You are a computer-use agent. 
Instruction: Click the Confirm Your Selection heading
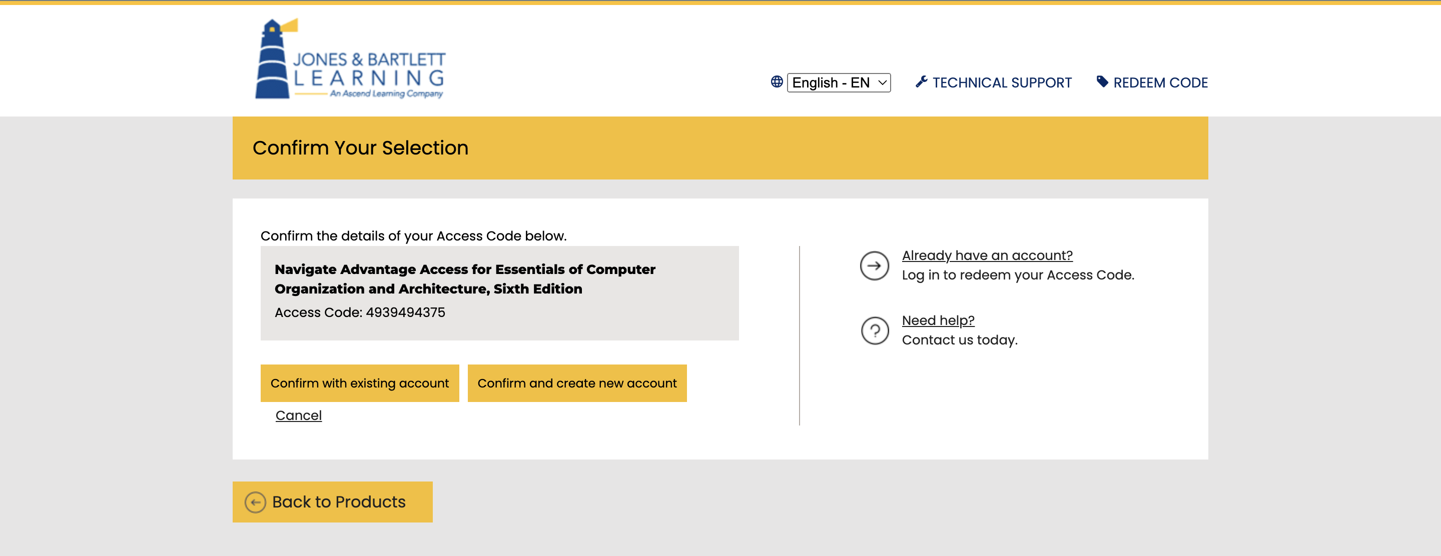click(x=360, y=148)
